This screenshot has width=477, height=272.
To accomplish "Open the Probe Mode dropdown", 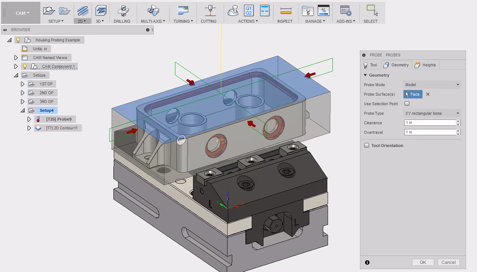I will (x=432, y=85).
